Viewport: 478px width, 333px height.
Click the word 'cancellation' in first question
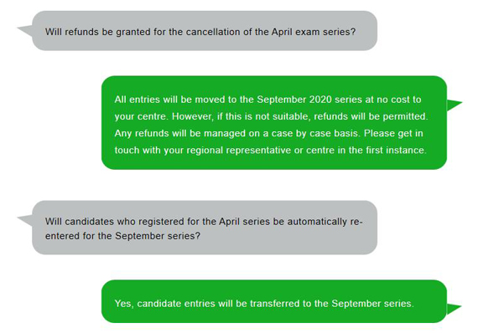coord(213,32)
